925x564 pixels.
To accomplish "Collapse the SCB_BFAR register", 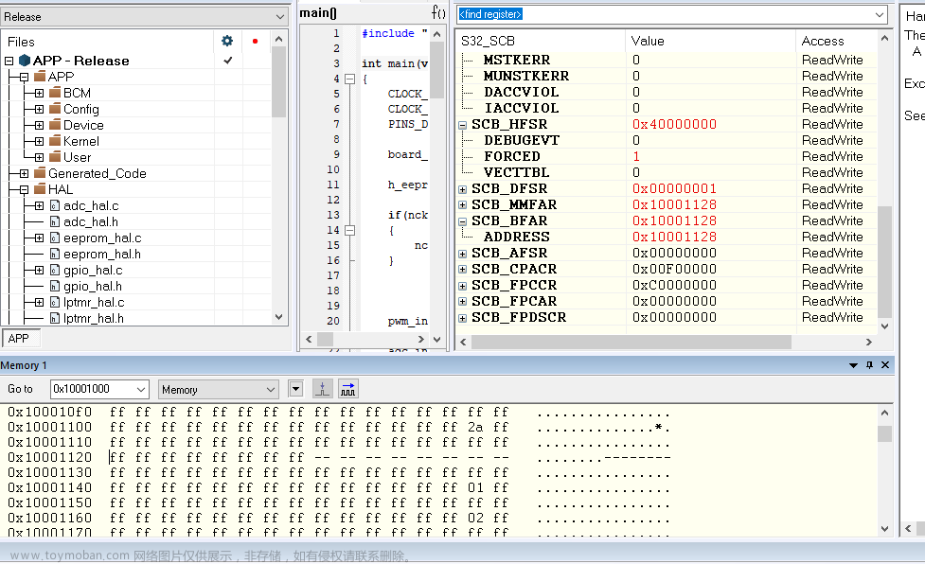I will (x=463, y=221).
